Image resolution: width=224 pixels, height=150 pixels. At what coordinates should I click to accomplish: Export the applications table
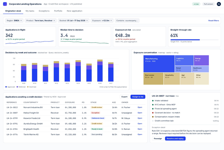[x=124, y=97]
